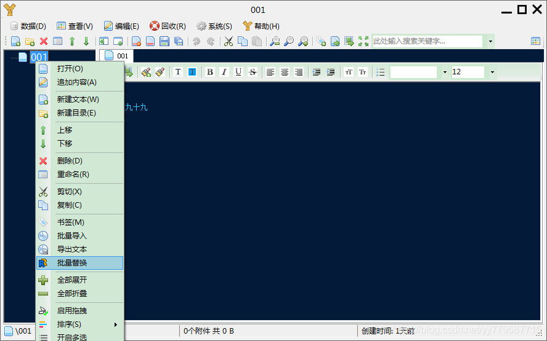547x341 pixels.
Task: Click the new folder toolbar icon
Action: click(30, 41)
